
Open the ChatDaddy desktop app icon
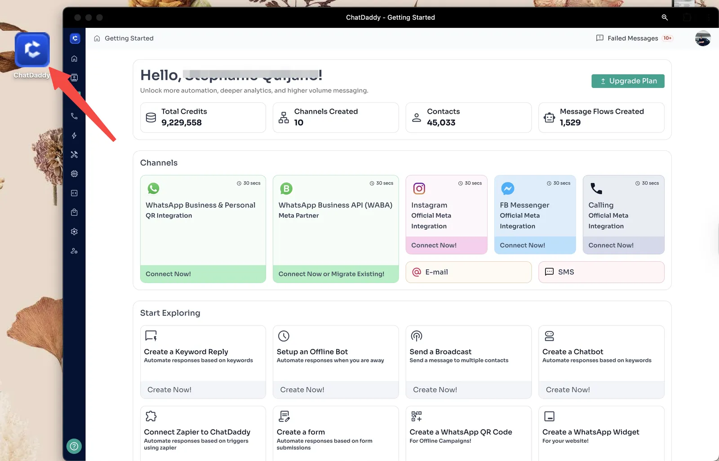[32, 50]
